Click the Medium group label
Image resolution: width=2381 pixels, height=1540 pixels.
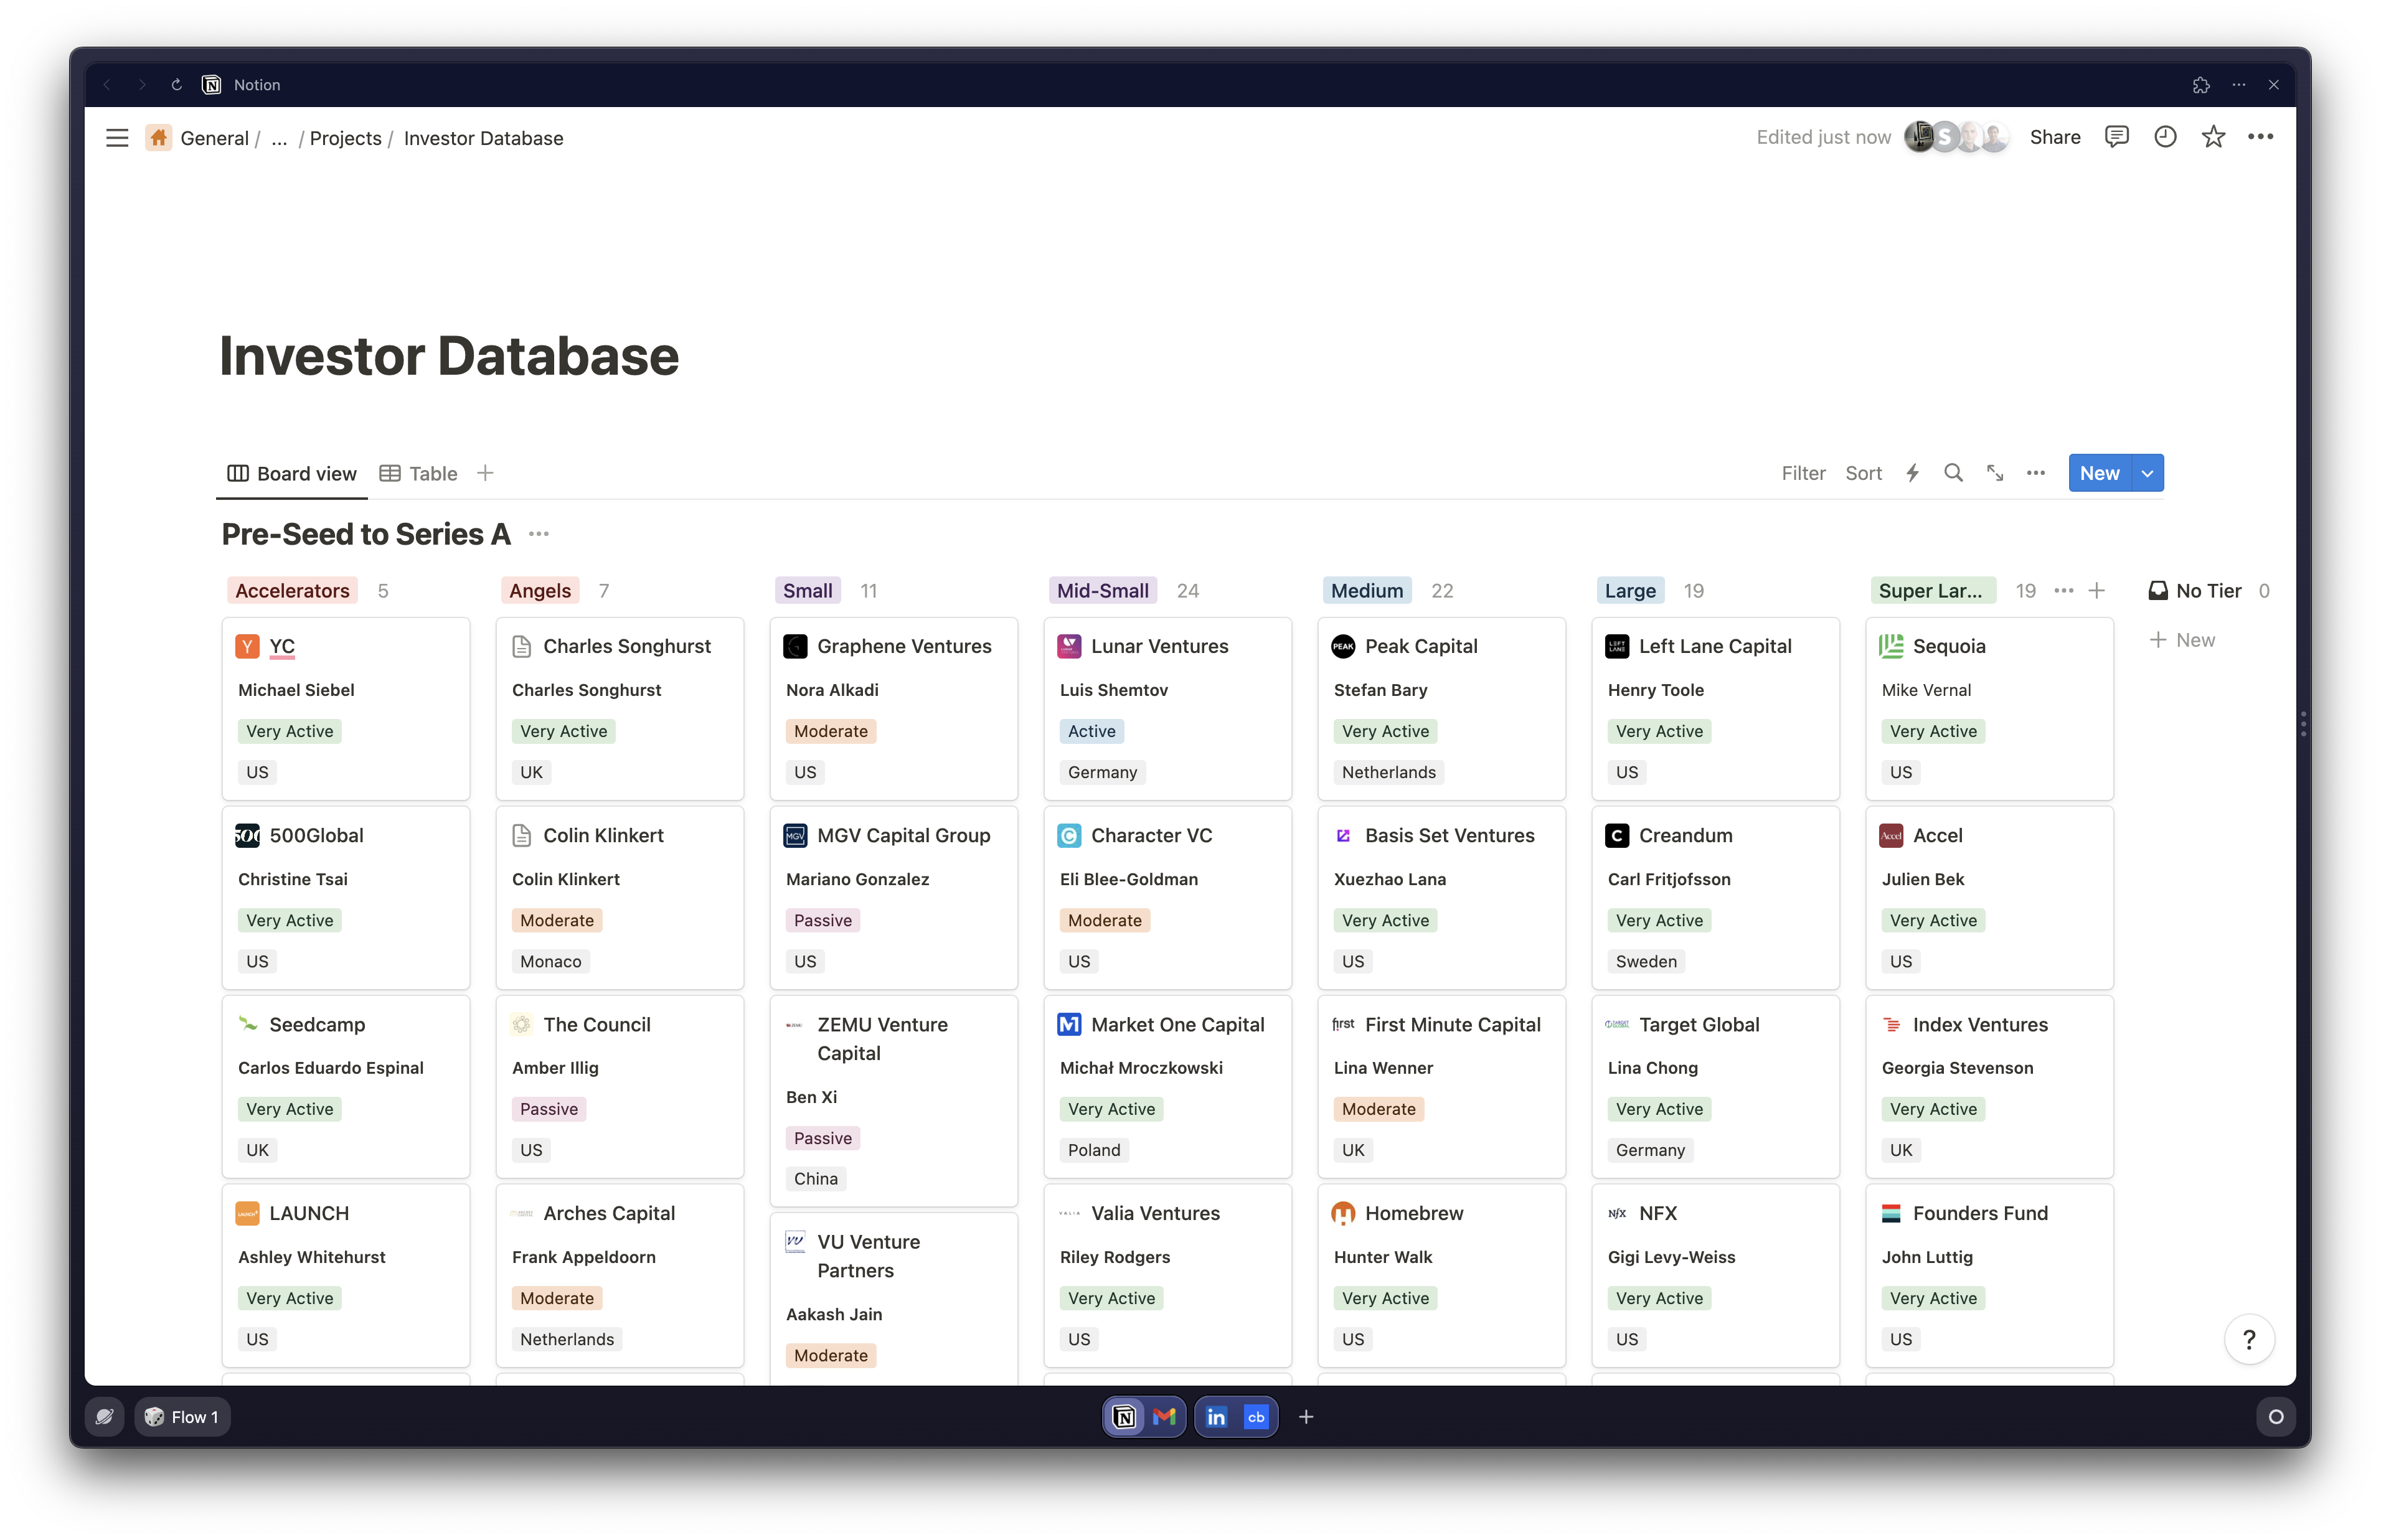pos(1367,591)
